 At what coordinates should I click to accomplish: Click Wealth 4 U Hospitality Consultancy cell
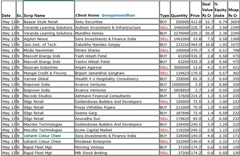pos(117,79)
